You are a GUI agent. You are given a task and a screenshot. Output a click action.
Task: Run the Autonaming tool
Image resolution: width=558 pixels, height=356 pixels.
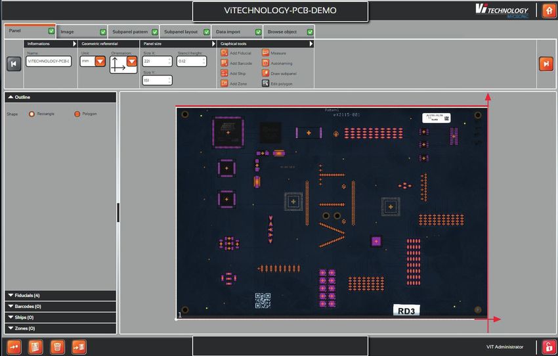tap(265, 63)
